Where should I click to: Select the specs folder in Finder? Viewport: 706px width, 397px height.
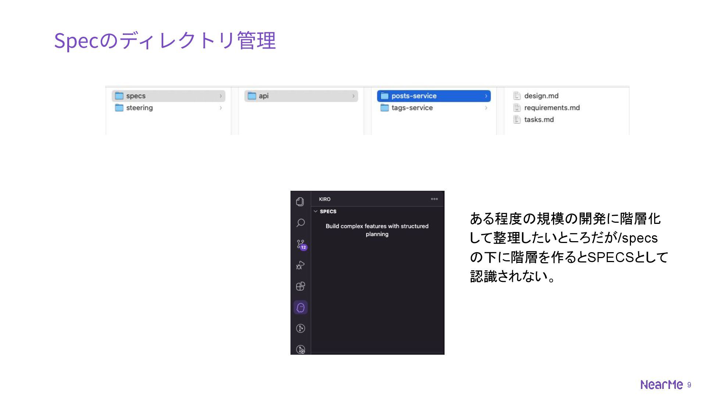click(136, 96)
